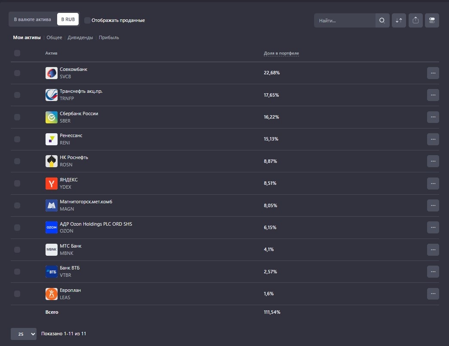
Task: Focus the Найти search input field
Action: tap(345, 20)
